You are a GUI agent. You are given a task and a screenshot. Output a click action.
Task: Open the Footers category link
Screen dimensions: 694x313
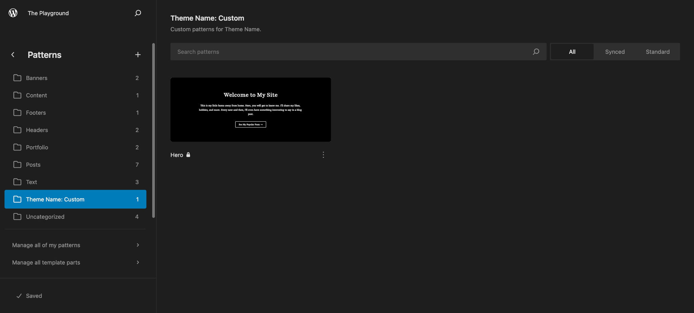pos(36,112)
